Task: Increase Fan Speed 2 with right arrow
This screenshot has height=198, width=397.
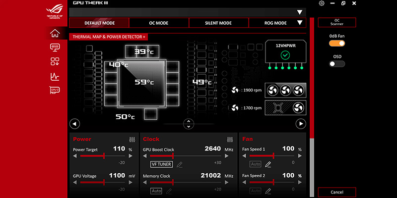Action: click(x=300, y=182)
